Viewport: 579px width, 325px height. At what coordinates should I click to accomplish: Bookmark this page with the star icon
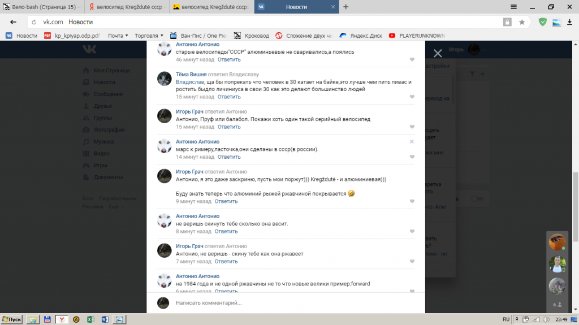click(522, 22)
